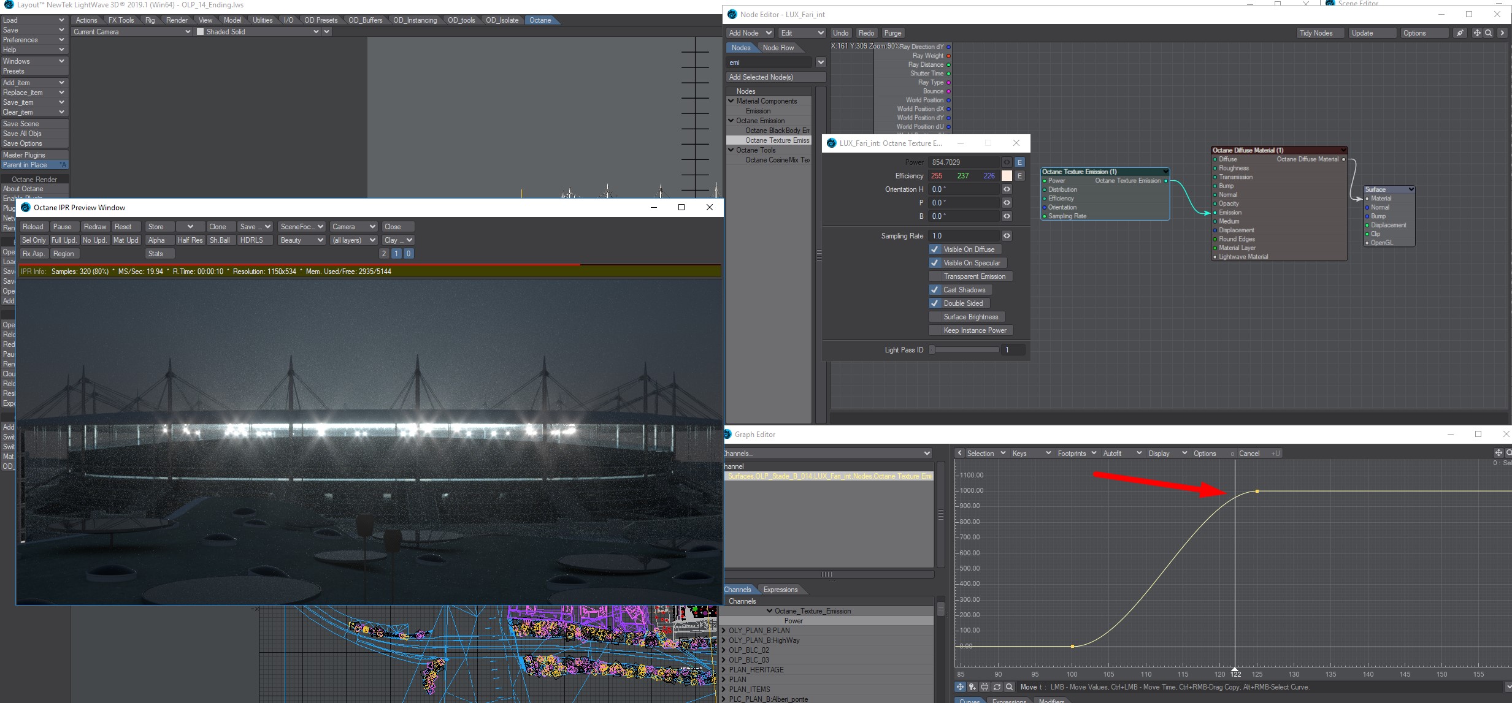Click the Efficiency color swatch

click(1007, 176)
